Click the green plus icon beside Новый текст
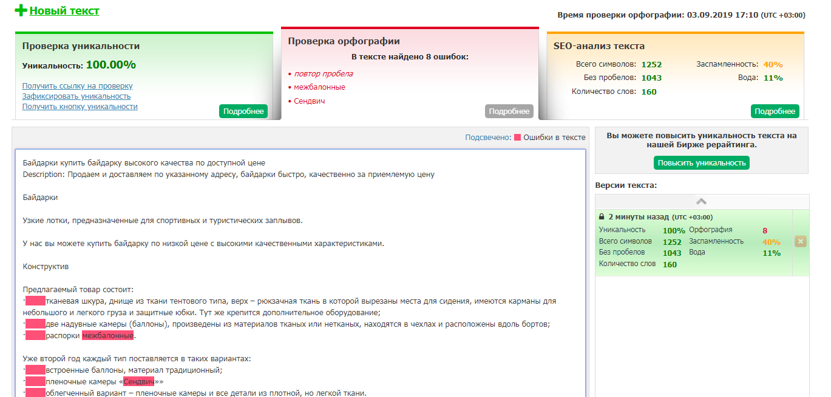Viewport: 831px width, 397px height. point(21,11)
